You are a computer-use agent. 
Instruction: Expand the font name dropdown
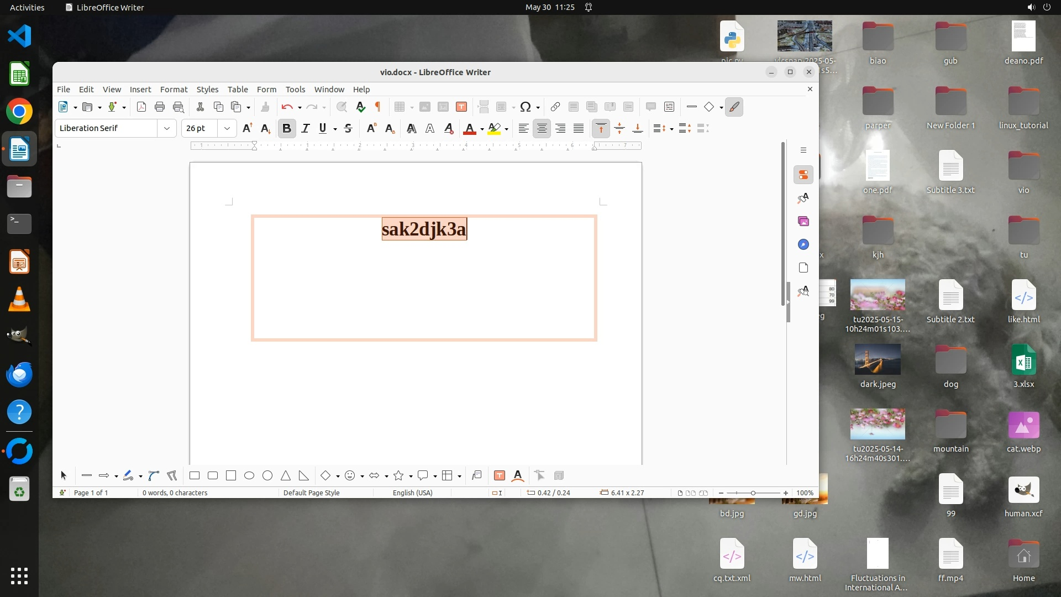pyautogui.click(x=166, y=128)
